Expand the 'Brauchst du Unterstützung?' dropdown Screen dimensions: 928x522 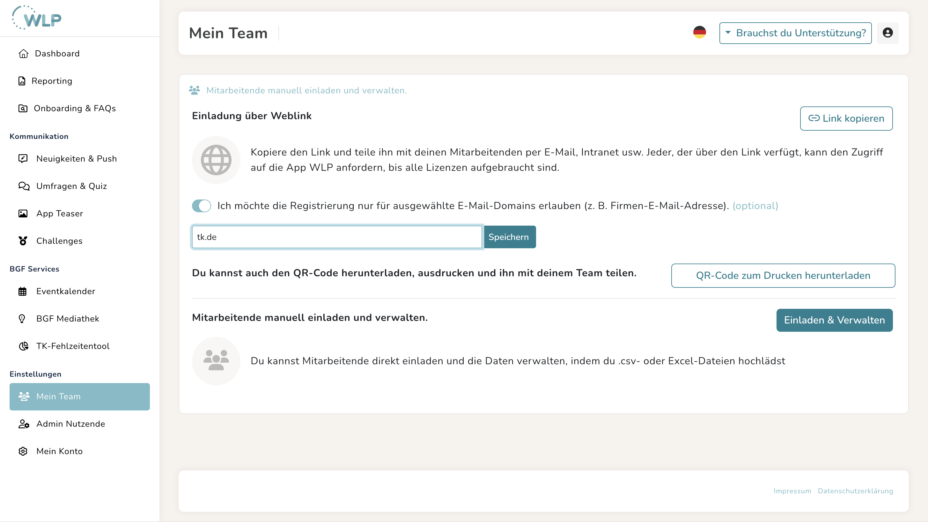click(795, 33)
